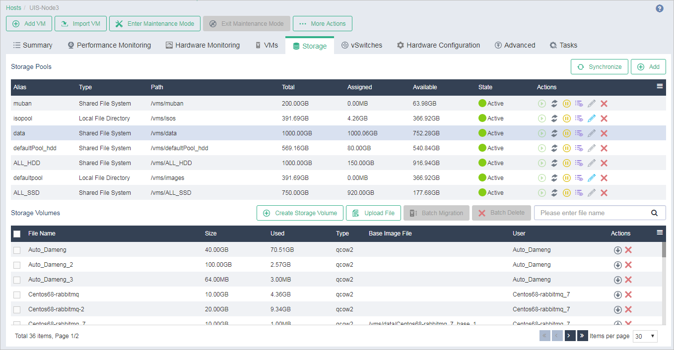The image size is (674, 350).
Task: Click the Synchronize button
Action: coord(600,67)
